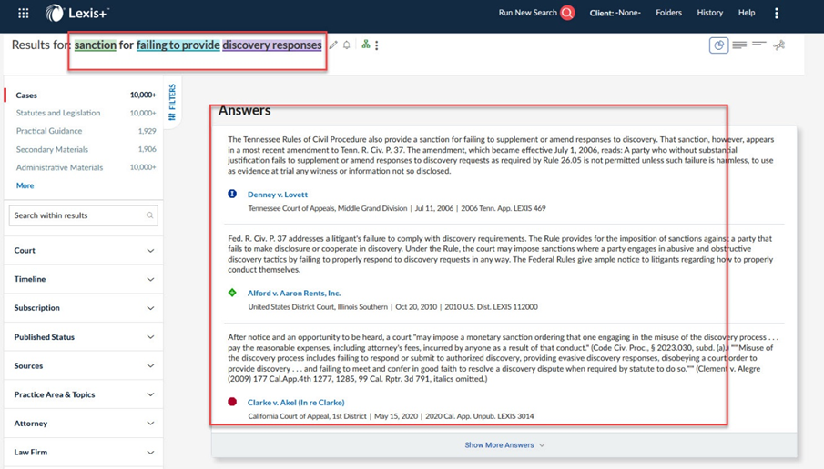824x469 pixels.
Task: Click the green diamond signal for Alford
Action: (x=232, y=293)
